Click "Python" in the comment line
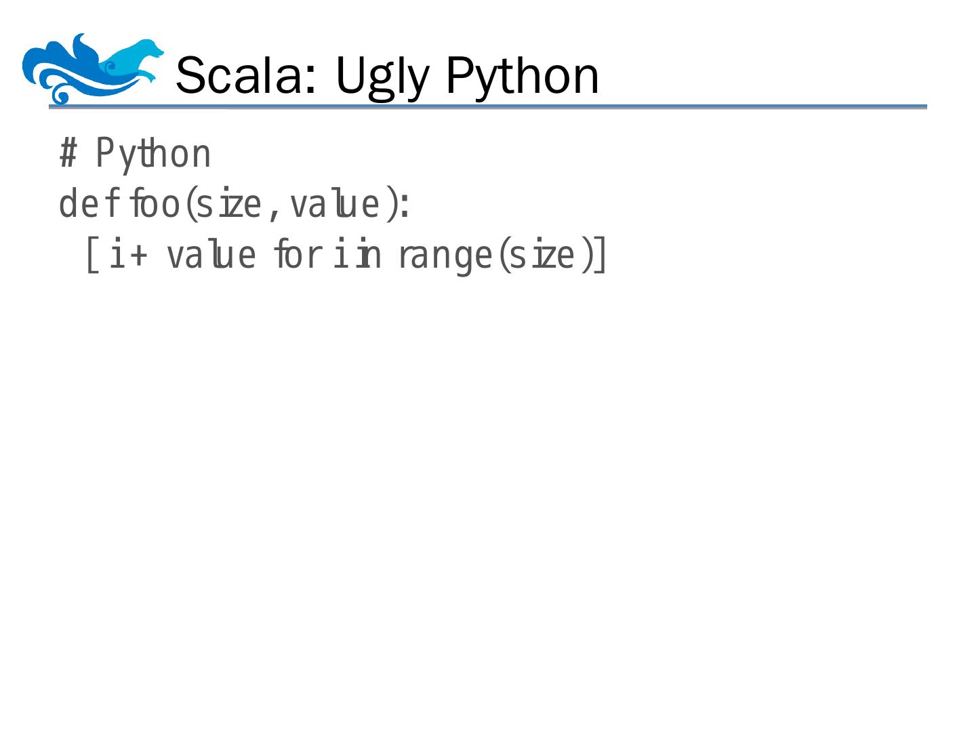The height and width of the screenshot is (732, 976). [x=153, y=155]
